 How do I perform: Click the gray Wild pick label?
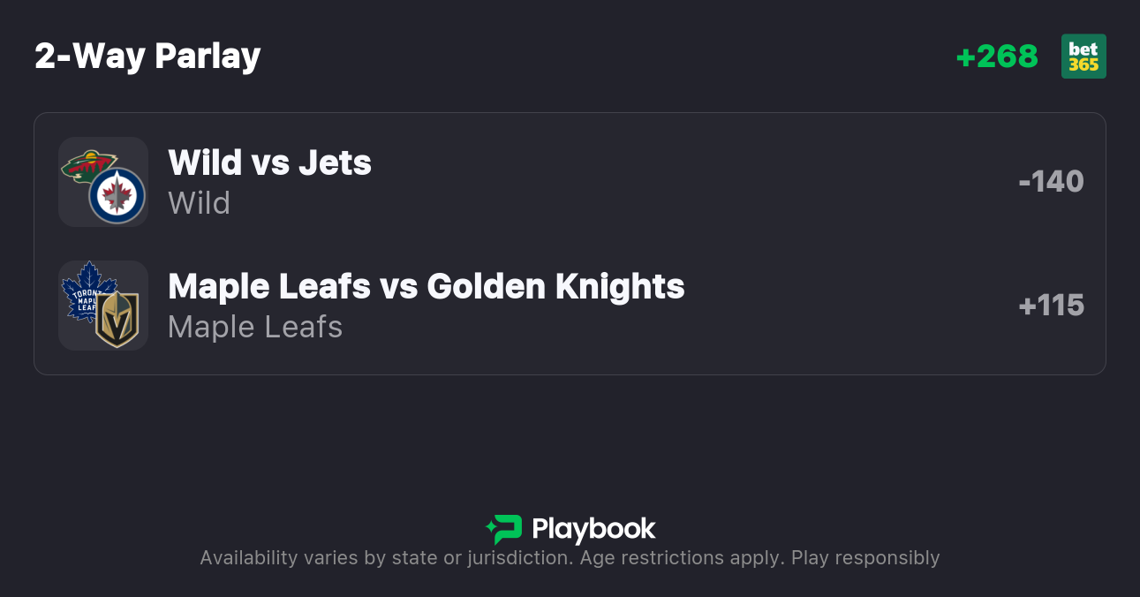click(x=199, y=203)
